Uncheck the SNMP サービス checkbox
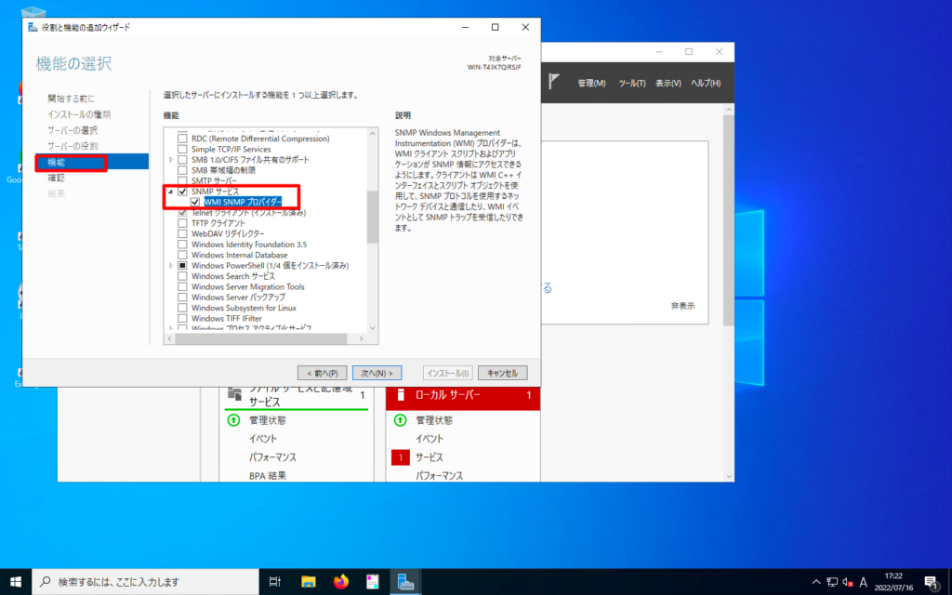 coord(182,192)
